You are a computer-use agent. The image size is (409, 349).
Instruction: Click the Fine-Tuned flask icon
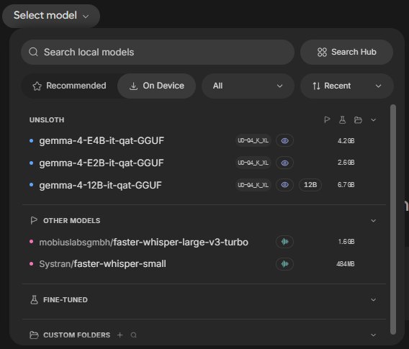[x=34, y=300]
